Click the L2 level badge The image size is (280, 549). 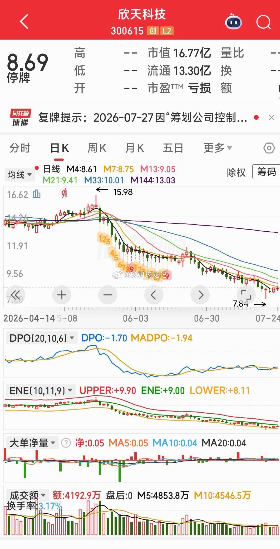(167, 31)
